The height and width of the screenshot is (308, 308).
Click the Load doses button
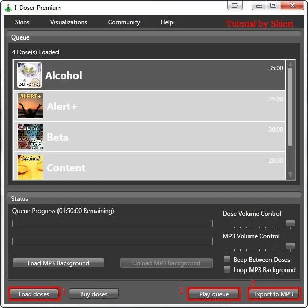tap(34, 294)
